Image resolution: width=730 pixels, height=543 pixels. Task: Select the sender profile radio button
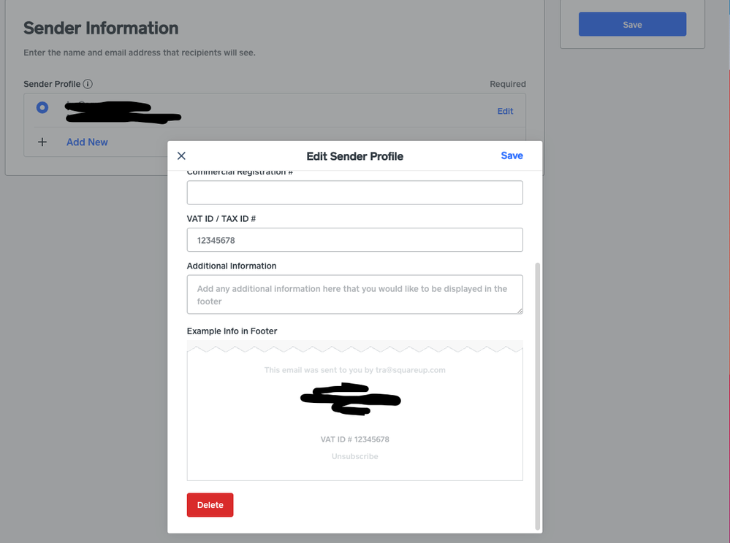(42, 108)
